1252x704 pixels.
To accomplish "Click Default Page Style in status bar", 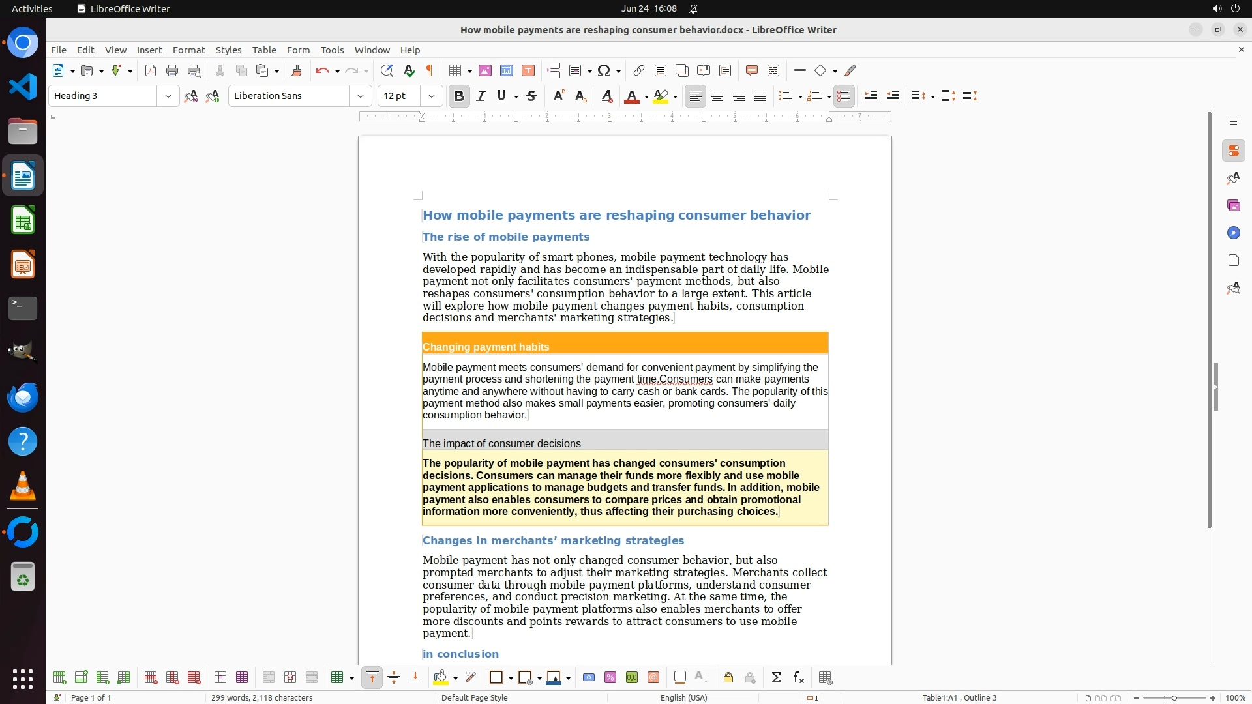I will coord(474,697).
